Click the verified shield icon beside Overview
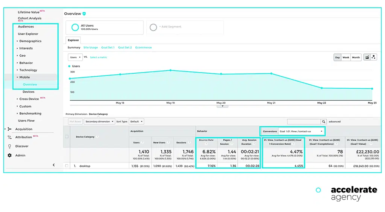The image size is (385, 212). point(84,14)
